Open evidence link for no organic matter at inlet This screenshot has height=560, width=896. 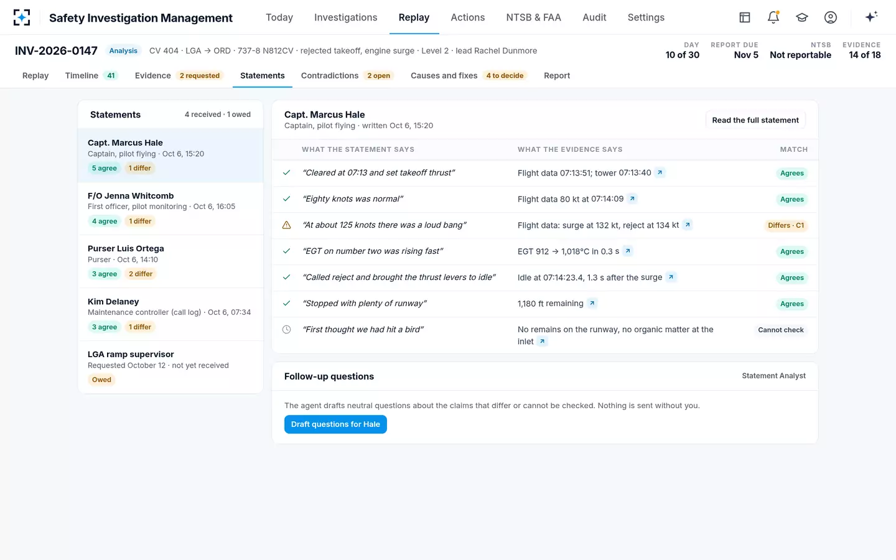coord(542,341)
